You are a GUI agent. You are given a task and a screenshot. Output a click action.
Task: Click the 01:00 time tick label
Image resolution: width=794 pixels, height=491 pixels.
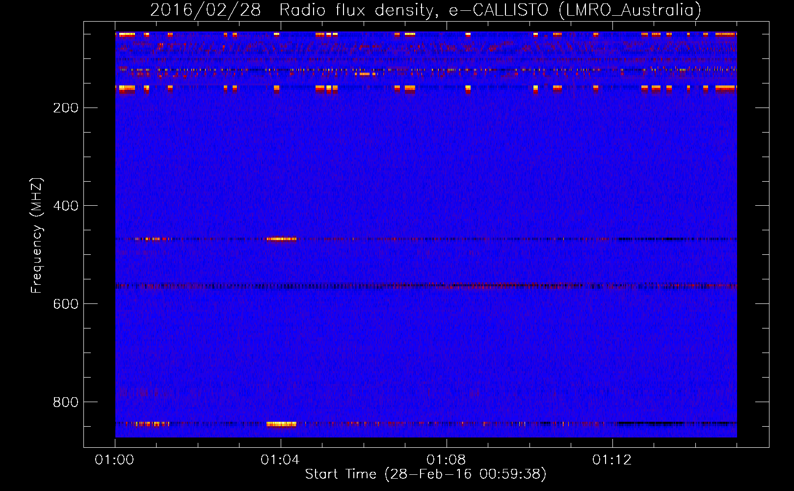(114, 460)
